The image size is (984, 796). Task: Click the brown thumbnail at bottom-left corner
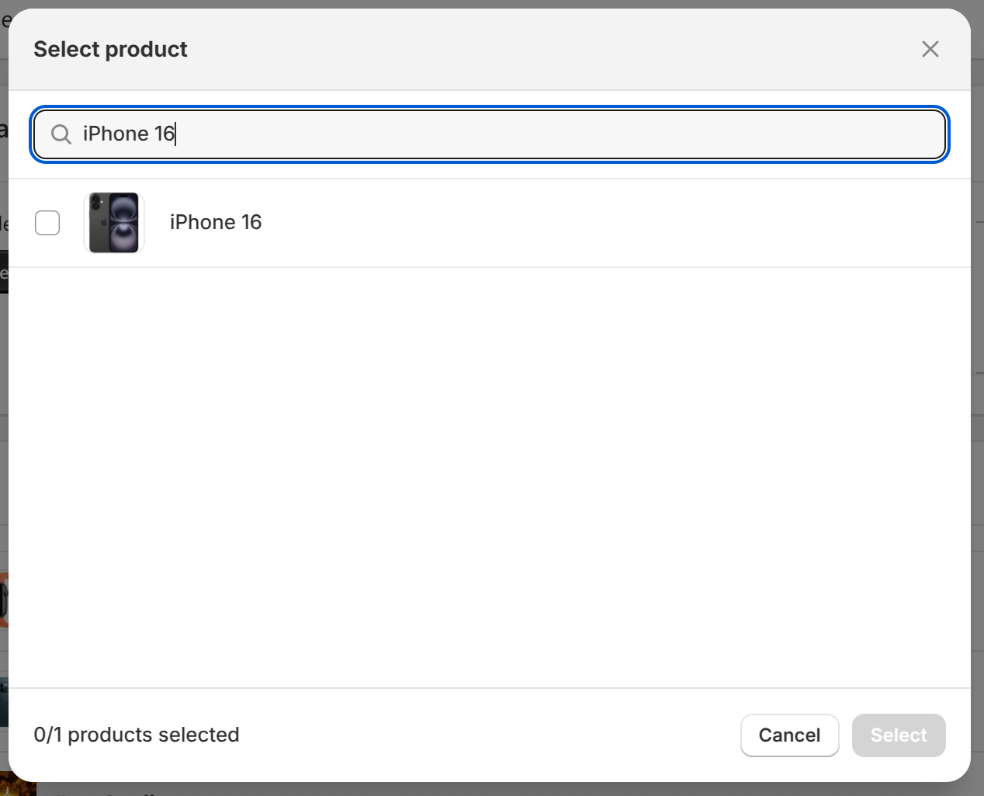[17, 786]
